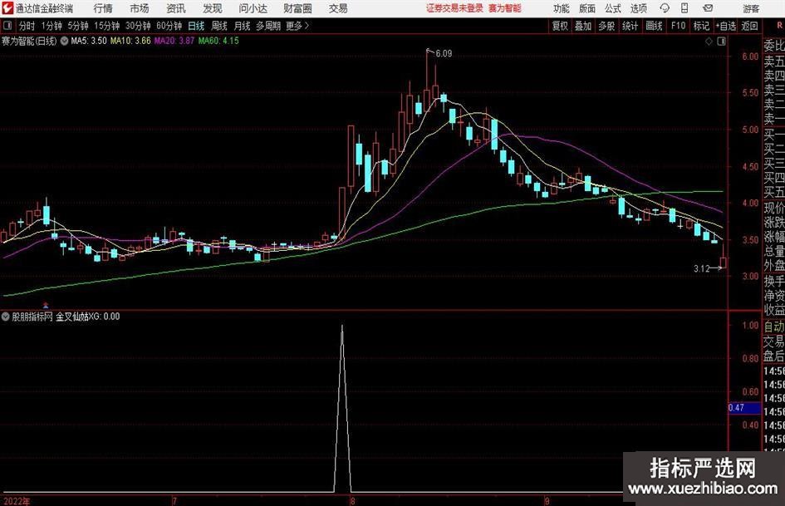Add stock via +自选 button

[725, 26]
